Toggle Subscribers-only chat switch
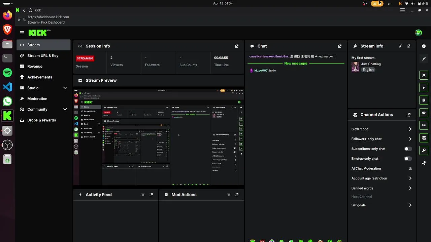 pyautogui.click(x=408, y=149)
